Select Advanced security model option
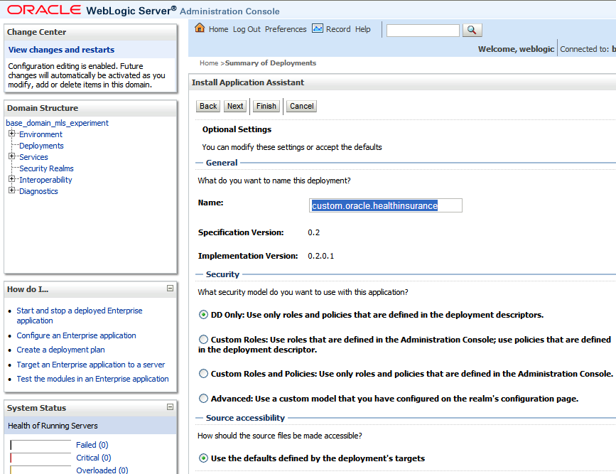This screenshot has width=616, height=474. click(203, 398)
